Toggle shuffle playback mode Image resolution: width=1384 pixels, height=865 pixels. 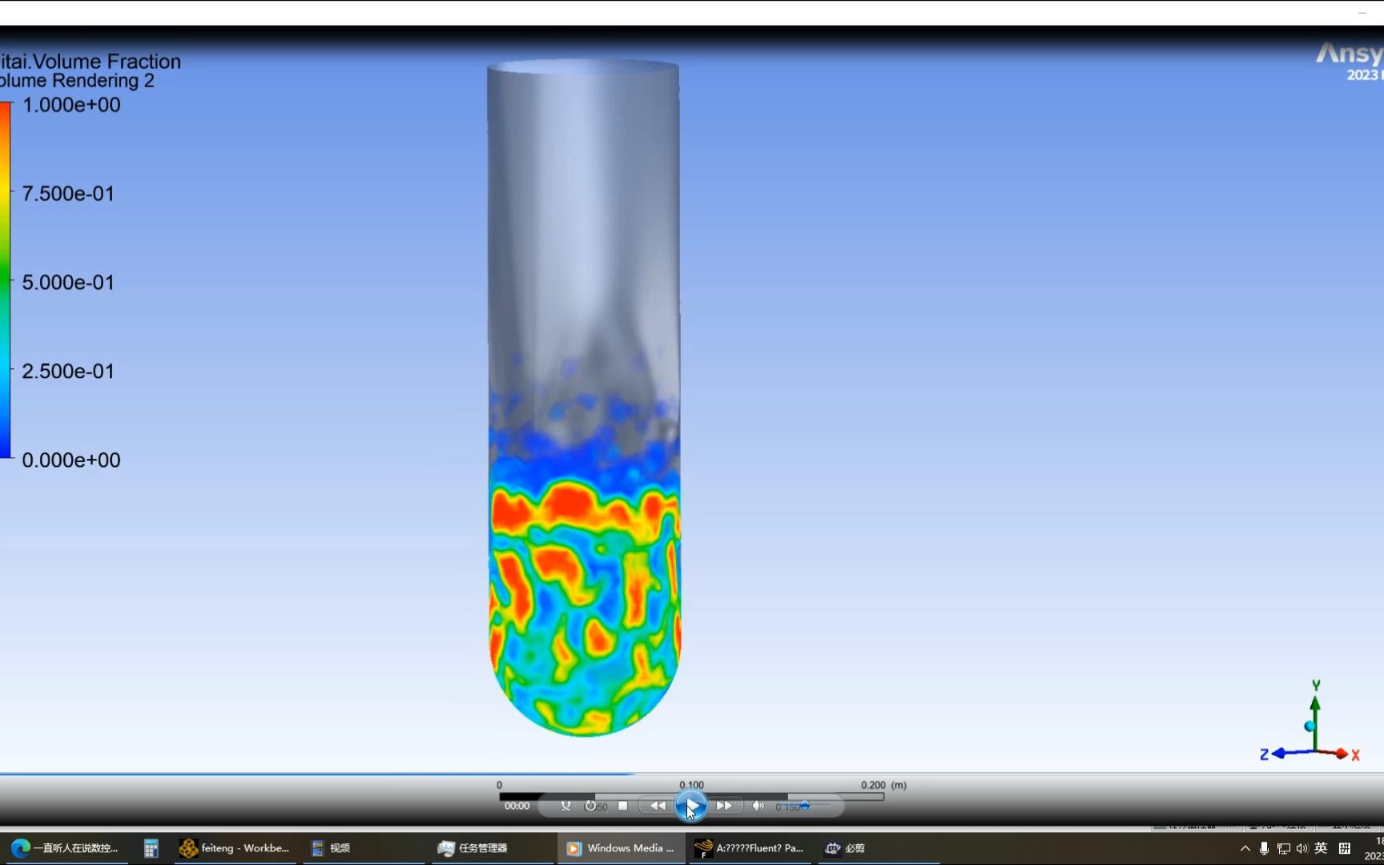click(x=565, y=806)
